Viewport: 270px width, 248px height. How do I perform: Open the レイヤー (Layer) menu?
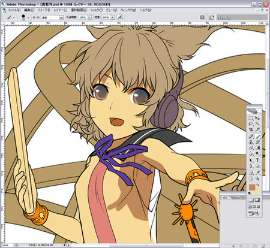click(x=60, y=10)
